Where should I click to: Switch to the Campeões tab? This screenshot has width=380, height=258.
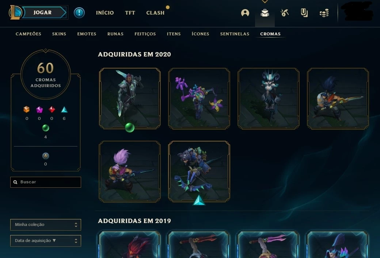(x=28, y=34)
